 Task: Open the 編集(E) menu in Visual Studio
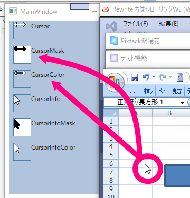coord(169,24)
